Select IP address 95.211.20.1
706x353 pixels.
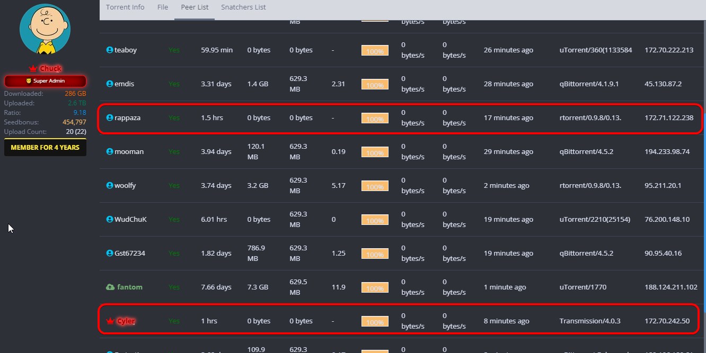click(663, 185)
